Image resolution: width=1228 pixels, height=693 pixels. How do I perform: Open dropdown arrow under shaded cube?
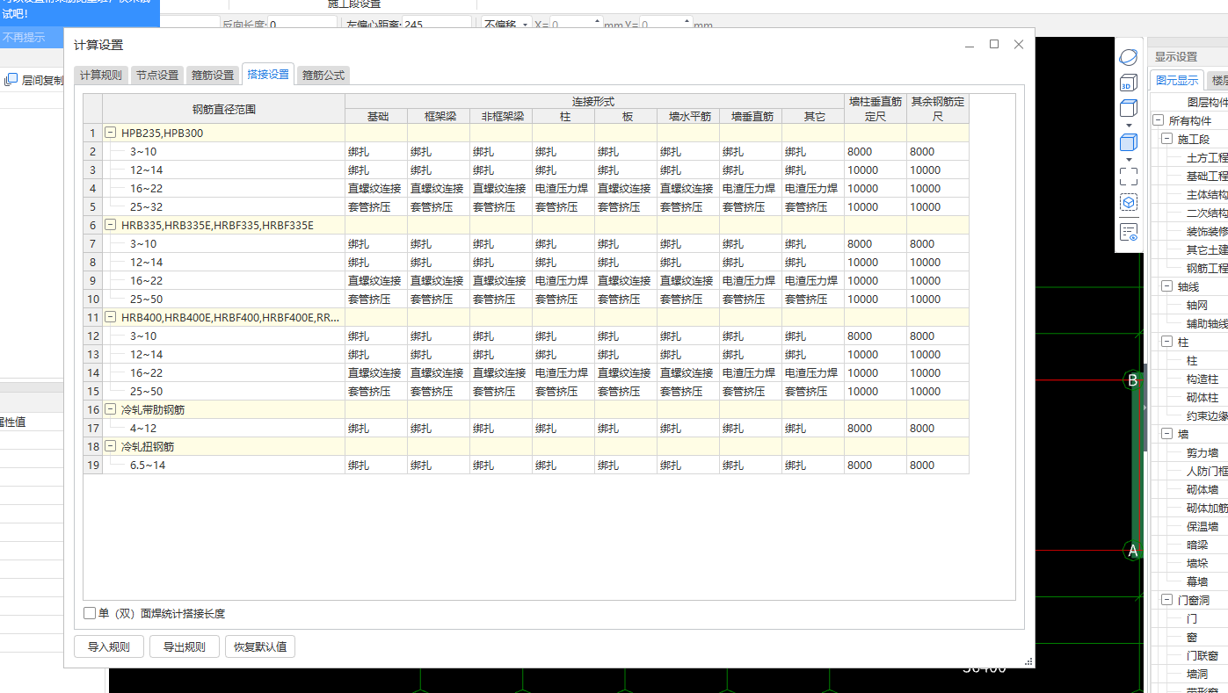click(1129, 159)
